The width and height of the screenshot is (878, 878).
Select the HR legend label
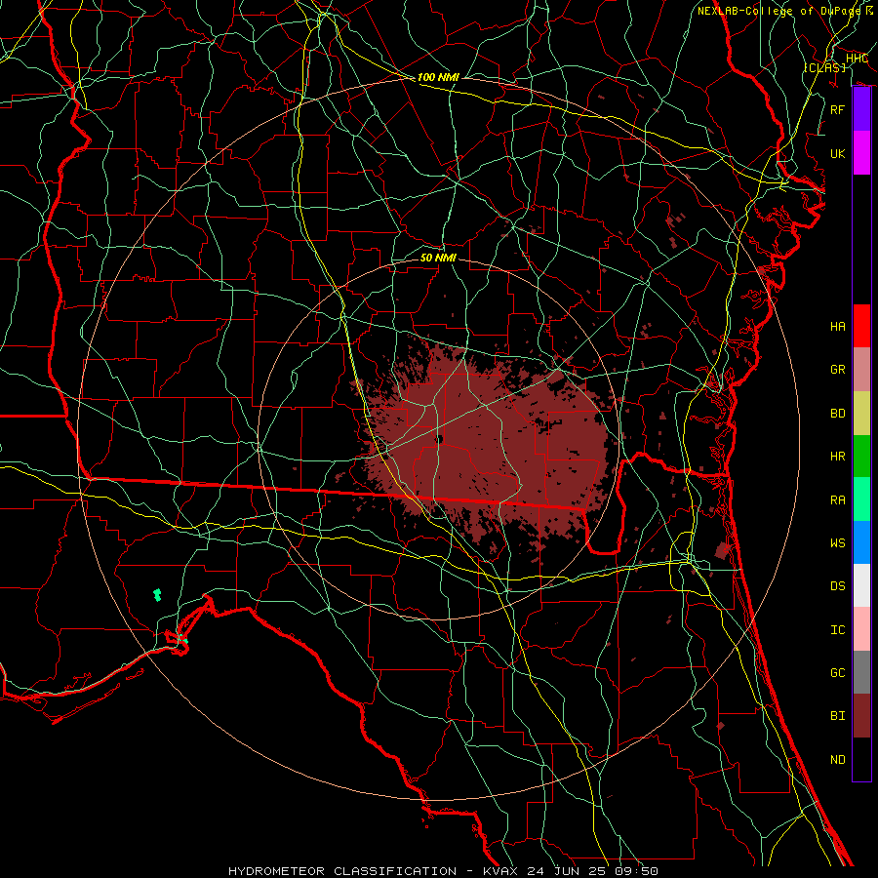coord(838,457)
